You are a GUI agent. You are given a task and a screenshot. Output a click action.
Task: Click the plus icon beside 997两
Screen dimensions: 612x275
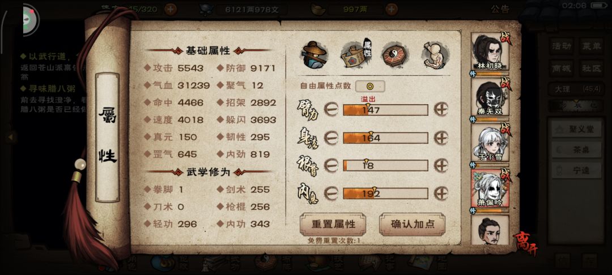click(x=392, y=10)
